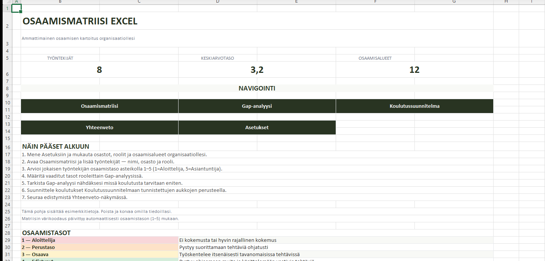Select the orange 2 — Perustaso cell
545x261 pixels.
pyautogui.click(x=99, y=247)
